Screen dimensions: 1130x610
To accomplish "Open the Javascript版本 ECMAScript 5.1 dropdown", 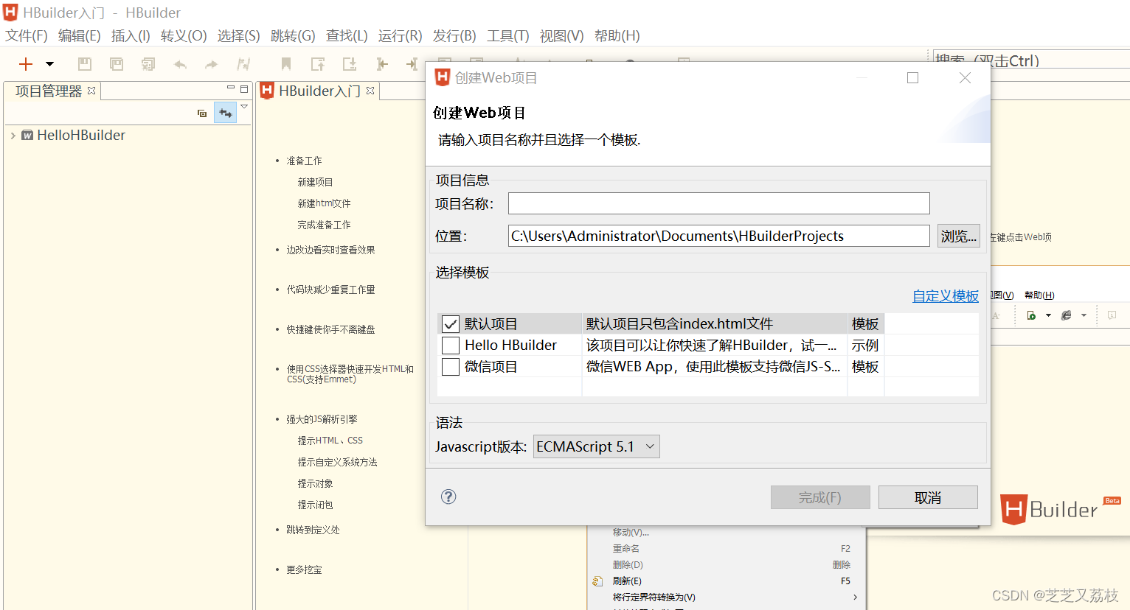I will click(x=596, y=446).
